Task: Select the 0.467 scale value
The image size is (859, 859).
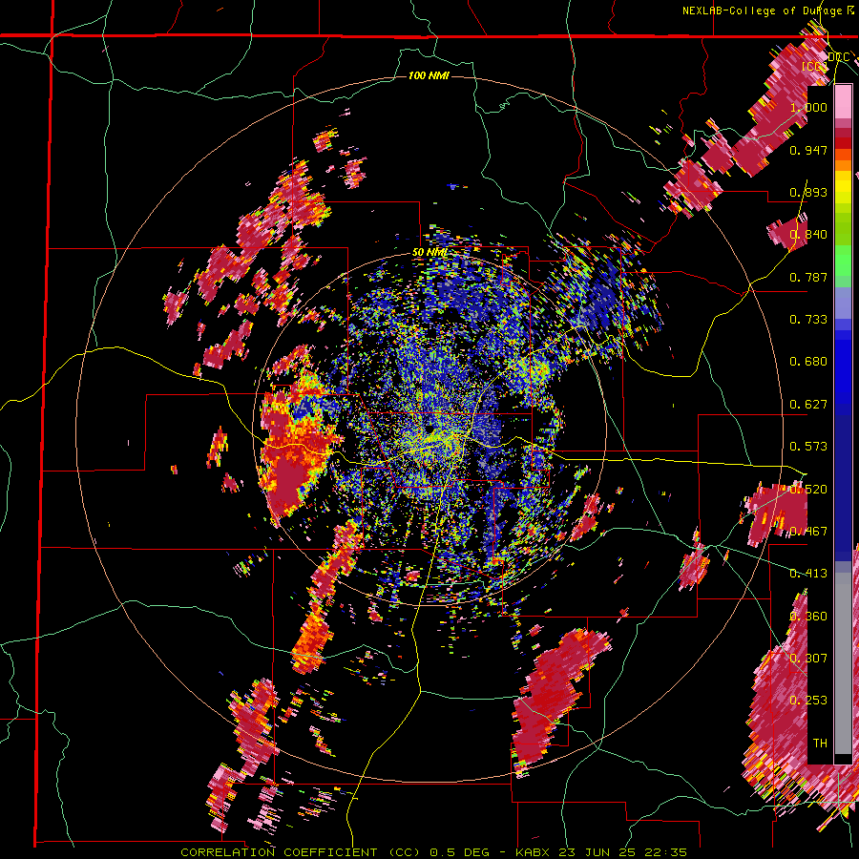Action: [808, 532]
